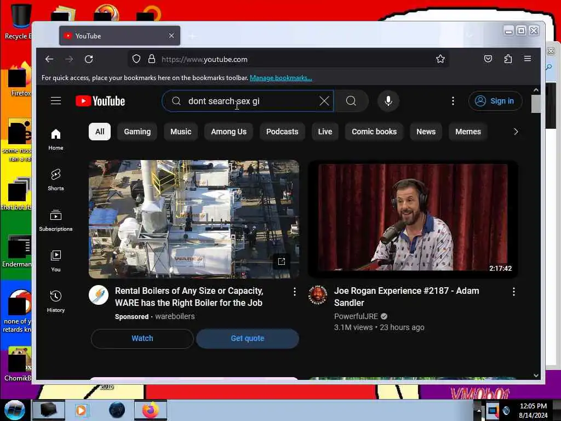The height and width of the screenshot is (421, 561).
Task: Open the media player taskbar icon
Action: (x=81, y=410)
